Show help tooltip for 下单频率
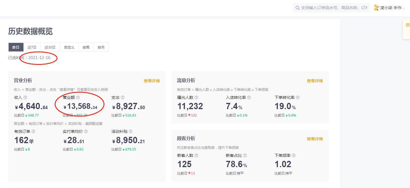 (x=294, y=155)
